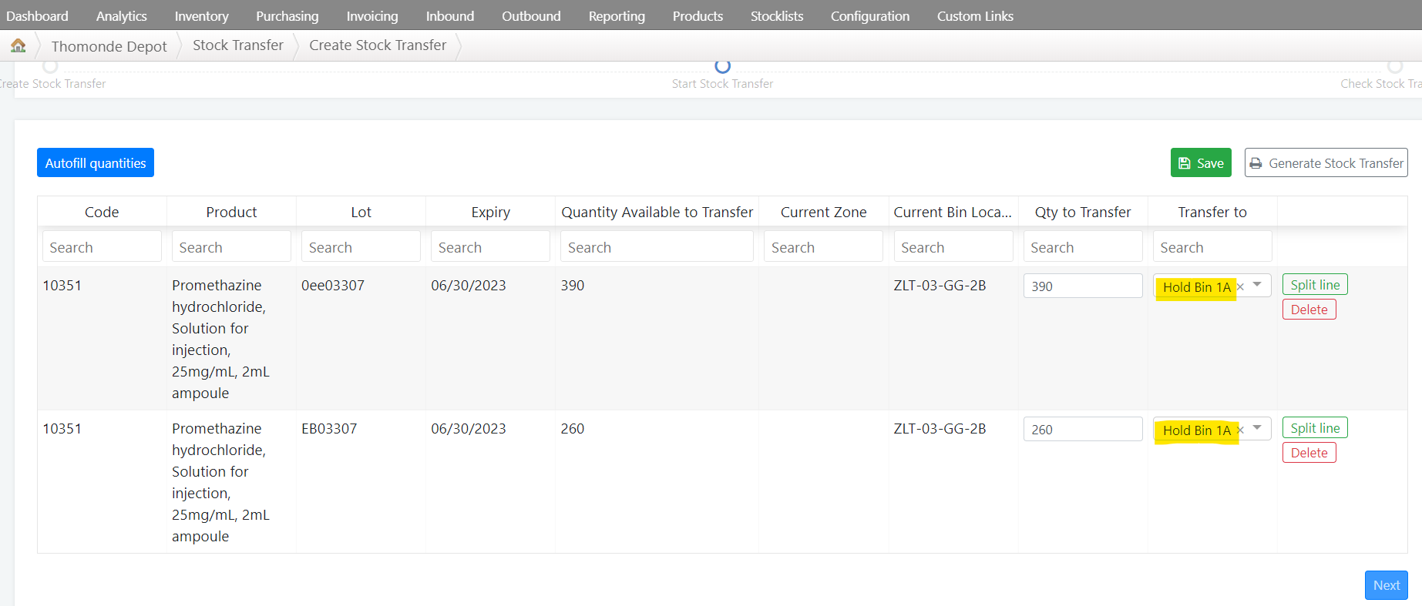Open the Outbound menu

click(x=531, y=15)
